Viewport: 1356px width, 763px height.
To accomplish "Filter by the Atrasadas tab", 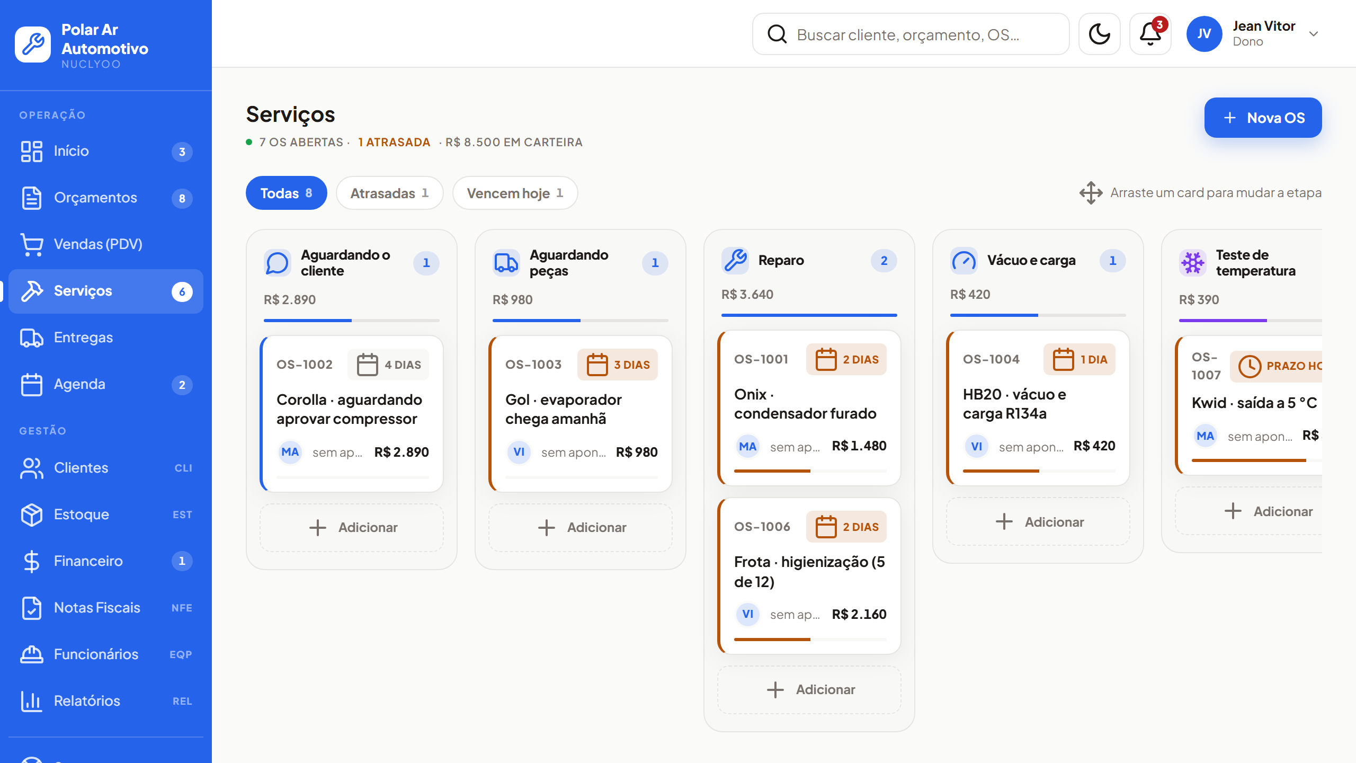I will coord(389,193).
